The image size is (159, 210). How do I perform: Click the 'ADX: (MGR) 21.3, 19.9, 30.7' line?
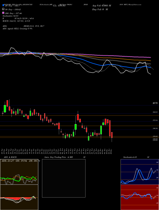(24, 26)
